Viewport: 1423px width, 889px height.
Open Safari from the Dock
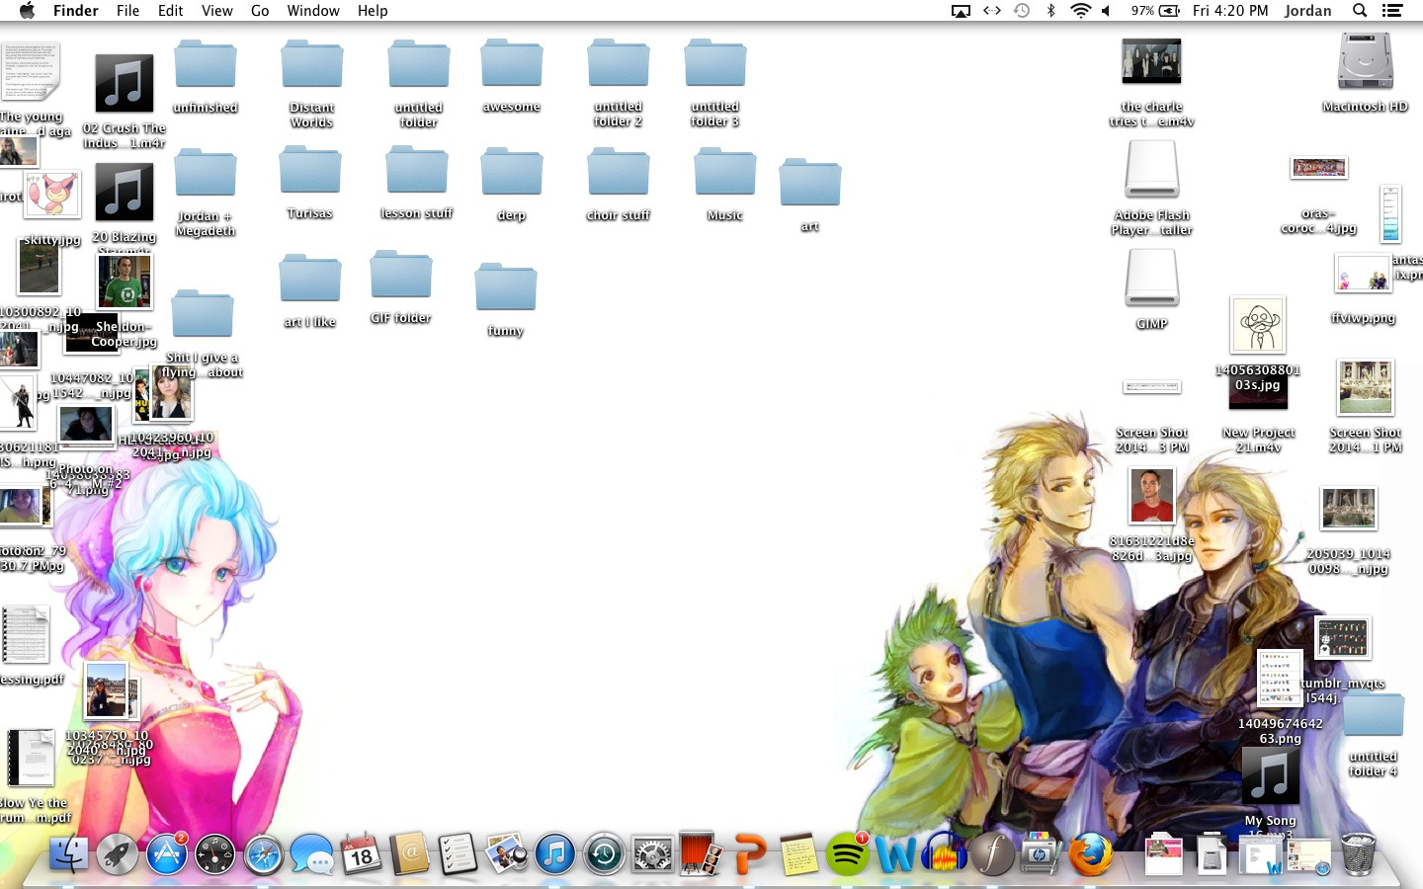(x=264, y=854)
